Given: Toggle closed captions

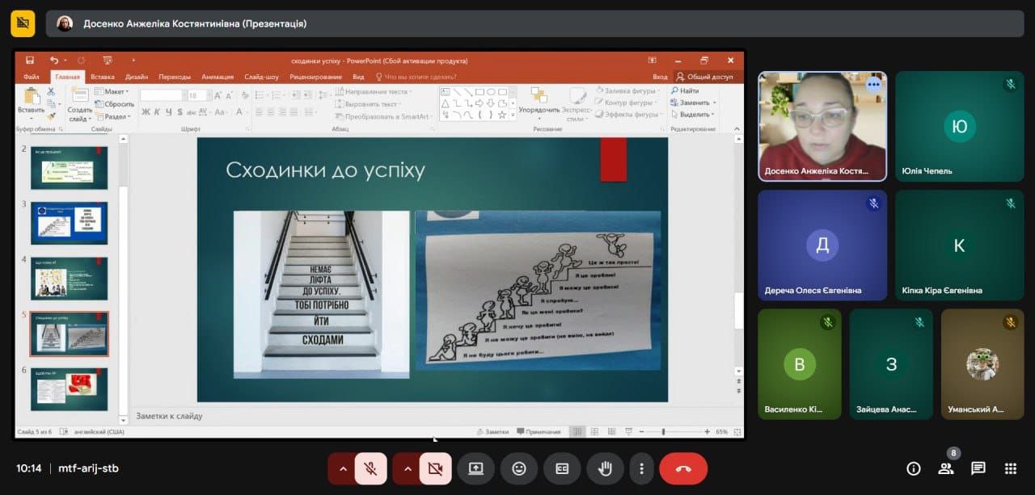Looking at the screenshot, I should 561,468.
